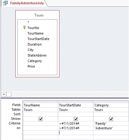Uncheck Show box for TourStartDate column
Viewport: 129px width, 140px height.
tap(76, 119)
